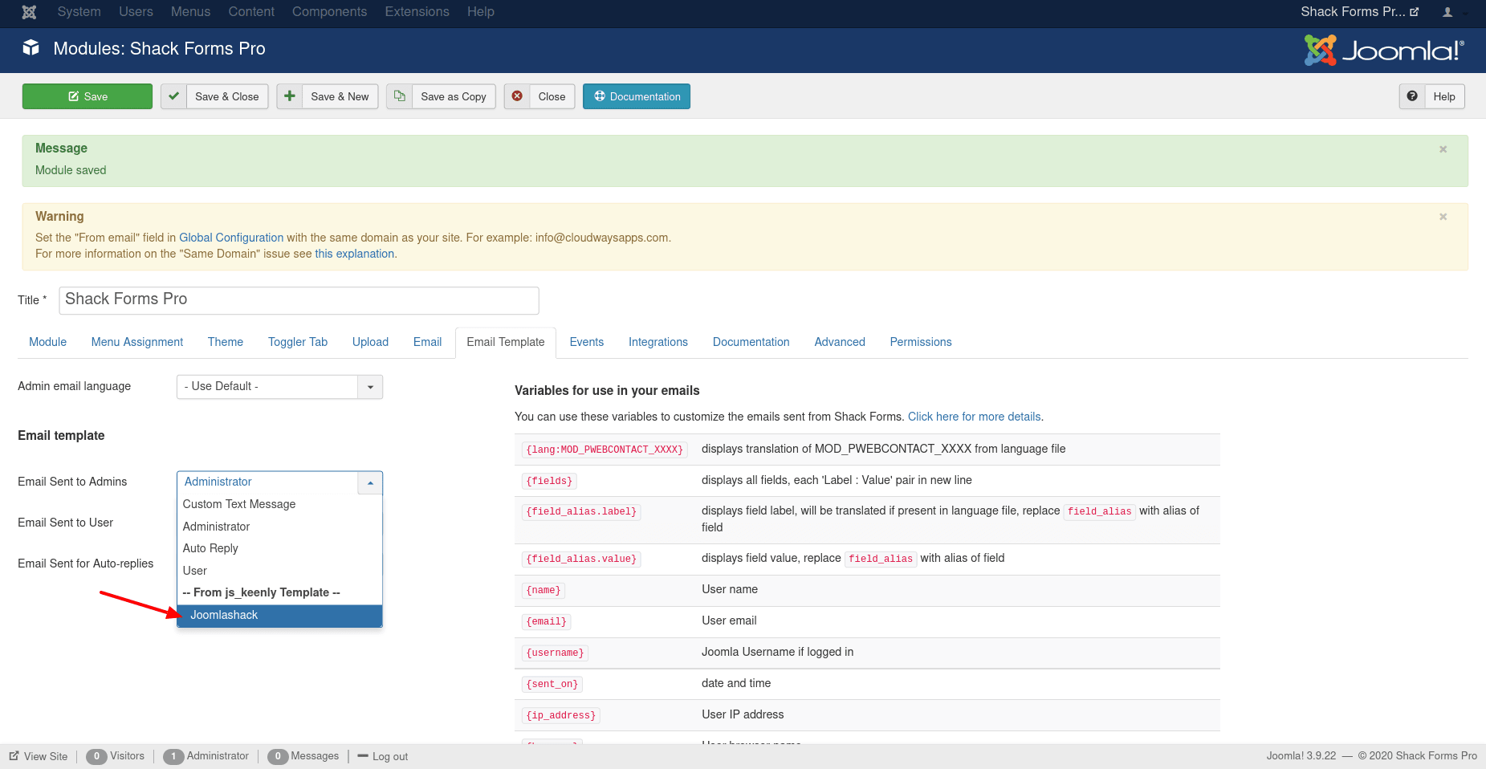
Task: Click the {sent_on} variable code
Action: click(x=552, y=684)
